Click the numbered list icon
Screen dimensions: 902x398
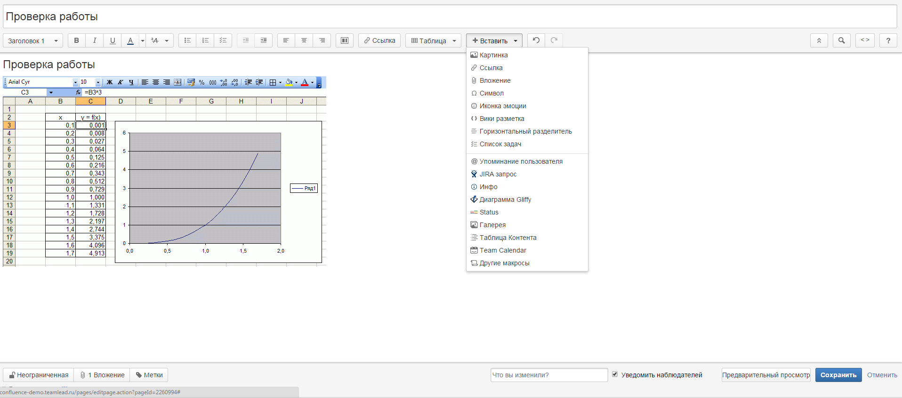205,40
